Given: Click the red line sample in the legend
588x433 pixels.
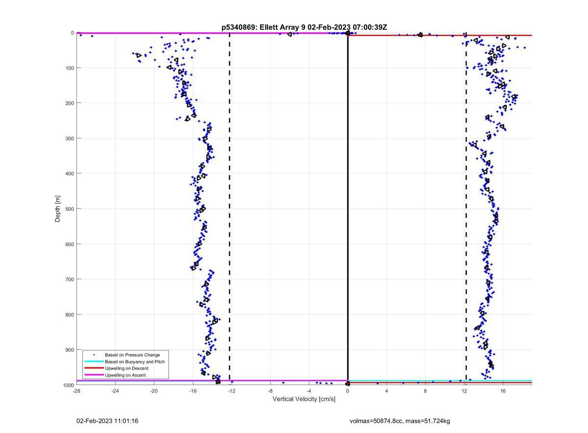Looking at the screenshot, I should (x=94, y=368).
